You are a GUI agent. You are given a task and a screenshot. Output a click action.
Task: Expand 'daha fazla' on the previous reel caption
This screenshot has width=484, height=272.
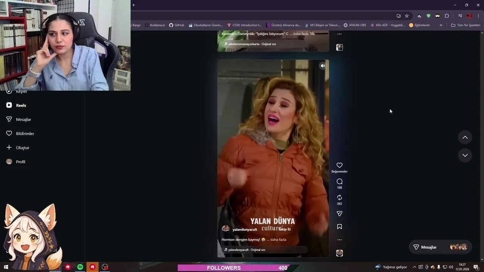click(301, 34)
